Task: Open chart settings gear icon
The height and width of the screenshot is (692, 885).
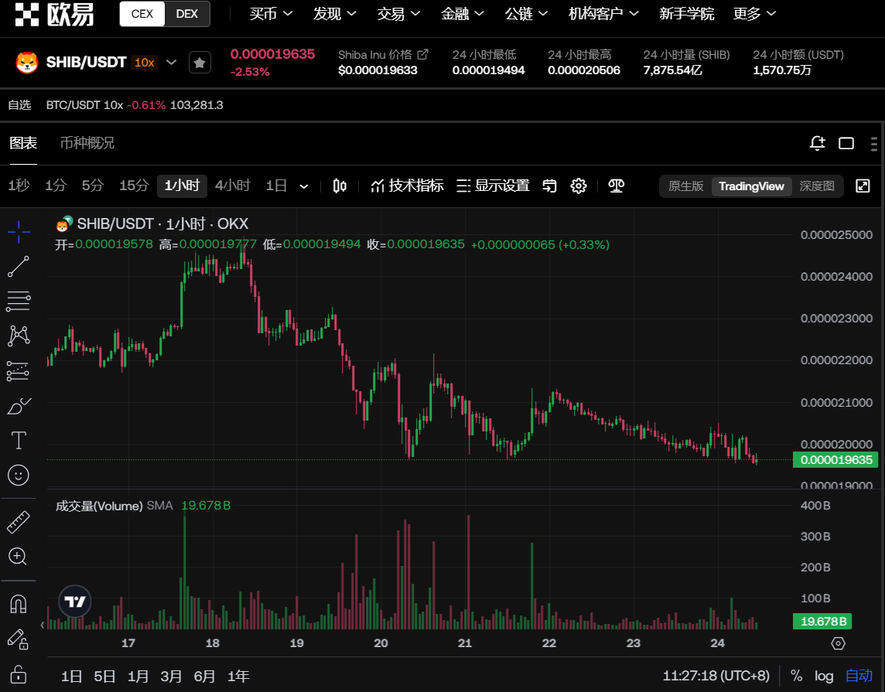Action: (x=579, y=186)
